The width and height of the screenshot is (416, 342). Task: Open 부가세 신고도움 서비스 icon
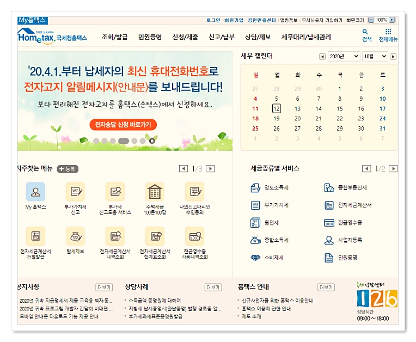point(115,192)
